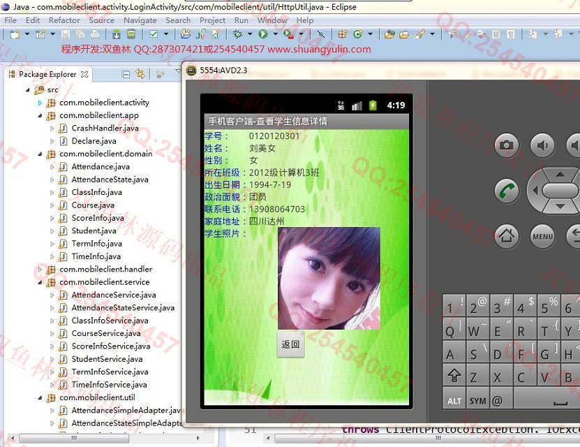Open the Android SDK Manager icon
Screen dimensions: 580x447
(x=117, y=34)
